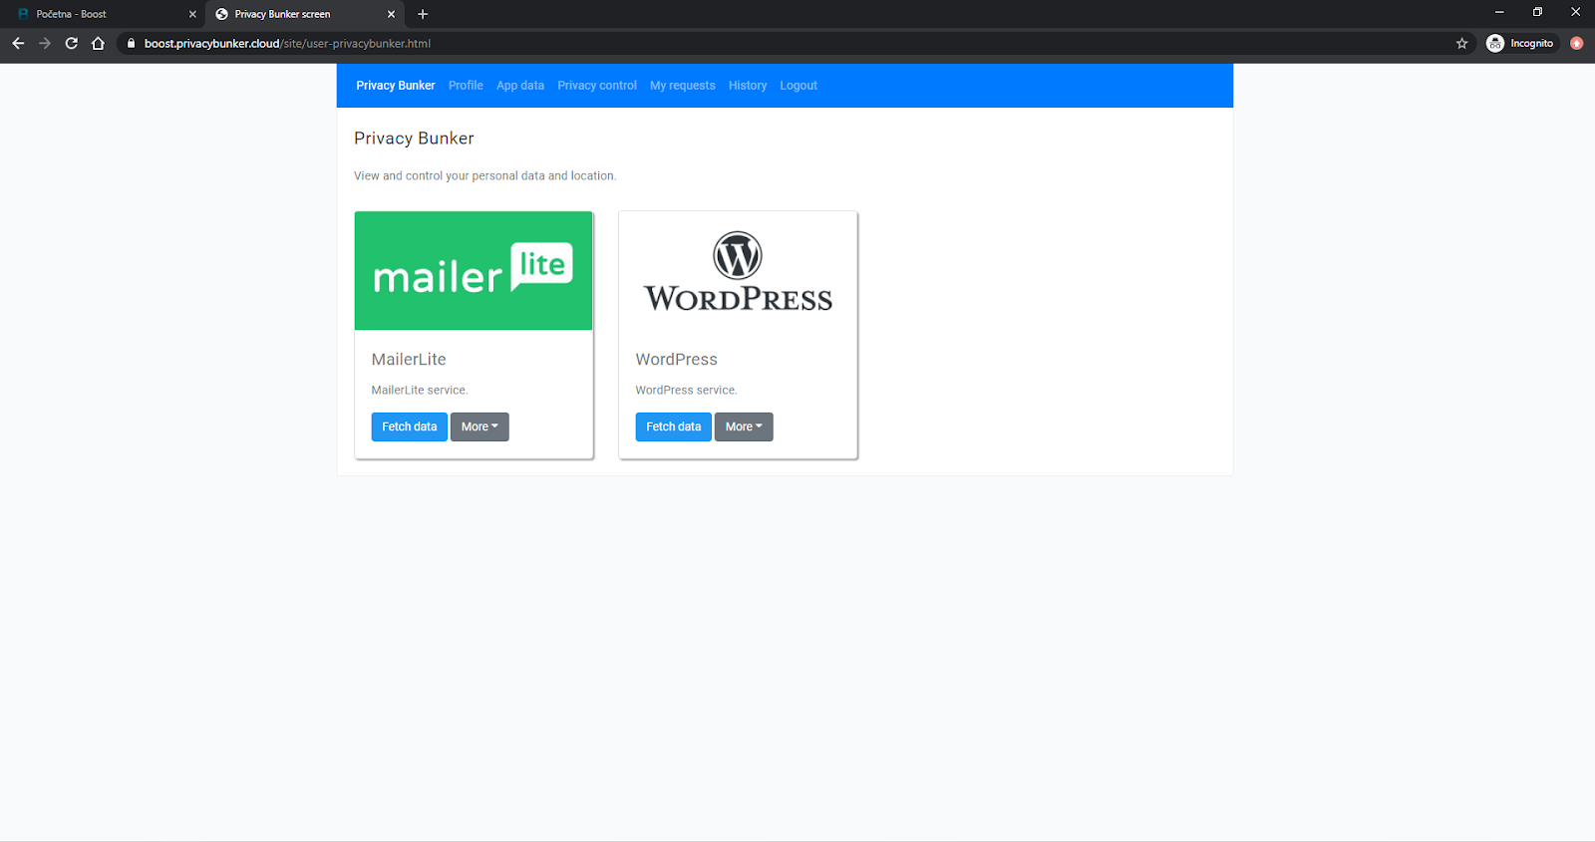Click the browser forward arrow icon

pos(45,43)
